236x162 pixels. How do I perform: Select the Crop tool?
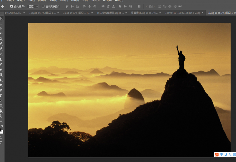tap(1, 39)
